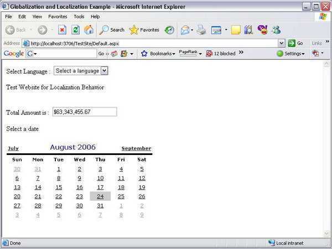Viewport: 332px width, 249px height.
Task: Click the Total Amount text field
Action: pyautogui.click(x=84, y=112)
